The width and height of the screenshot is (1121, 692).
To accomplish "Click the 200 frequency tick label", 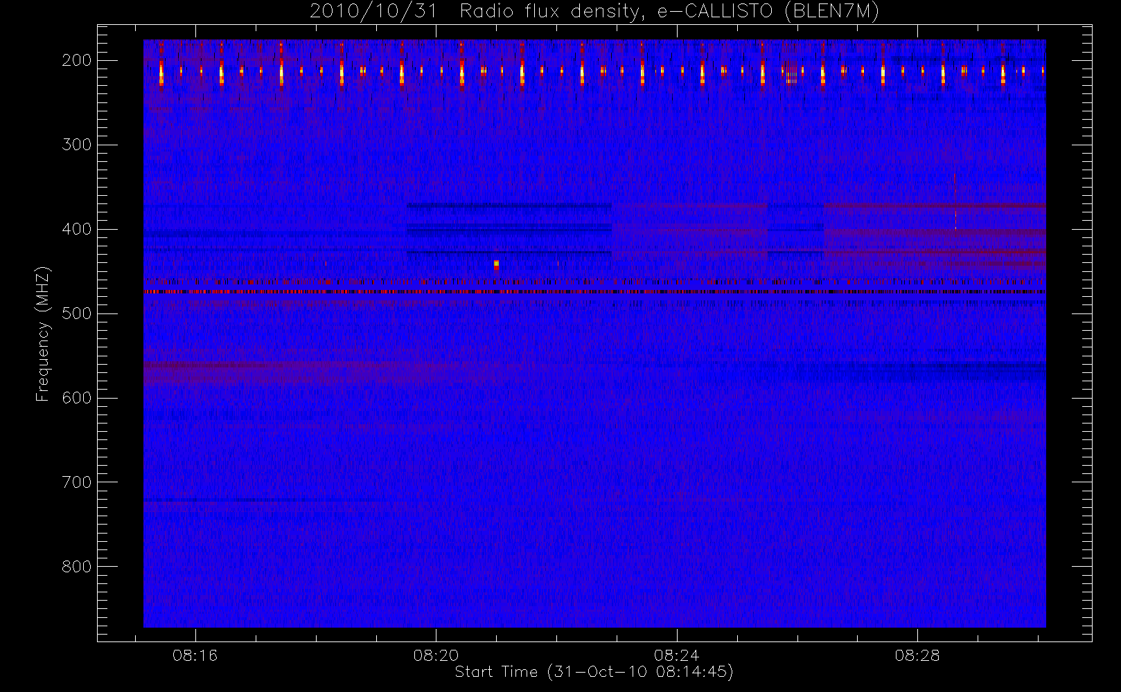I will click(76, 60).
